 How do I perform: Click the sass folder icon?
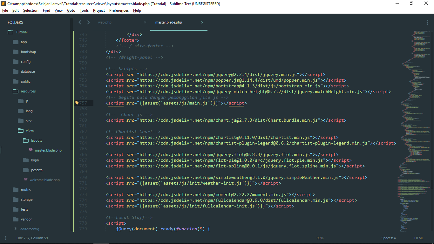[21, 121]
